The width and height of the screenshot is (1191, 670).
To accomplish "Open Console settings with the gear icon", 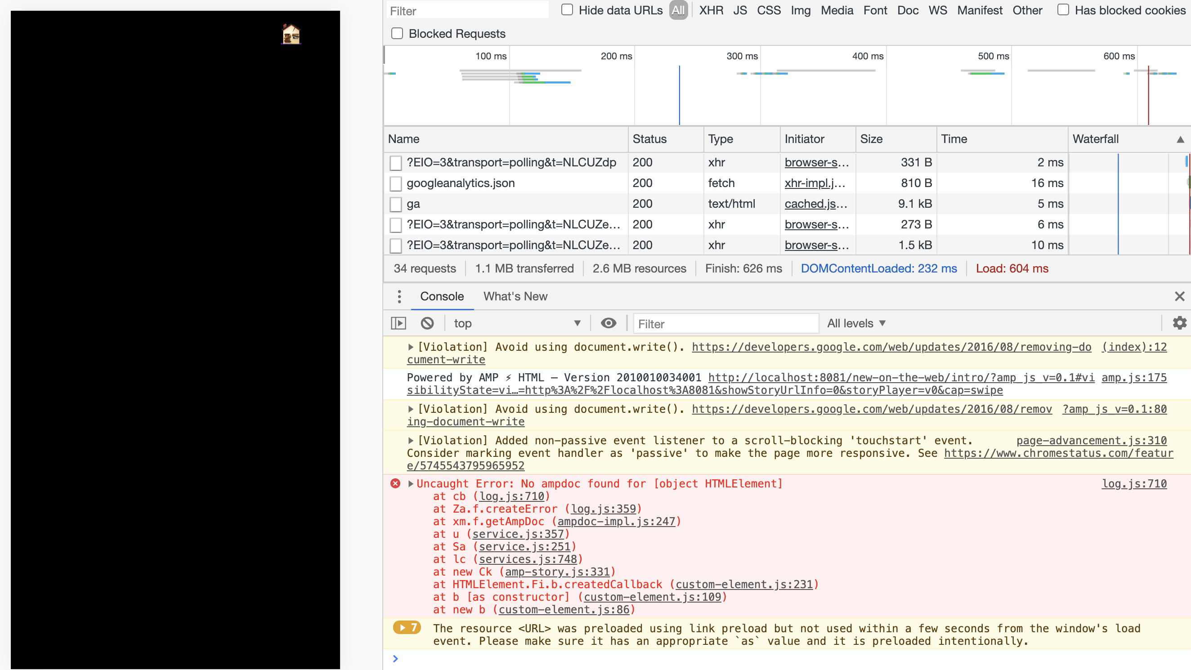I will (1178, 323).
